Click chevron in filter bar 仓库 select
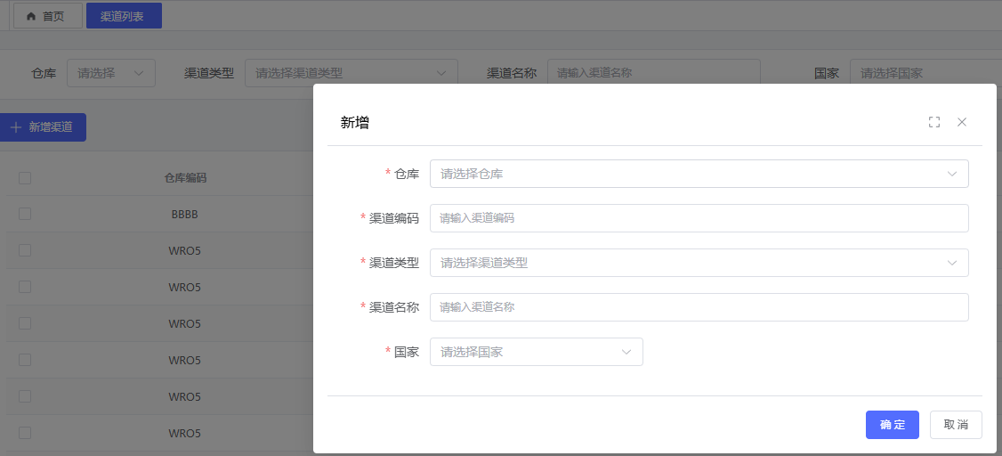The image size is (1002, 456). (x=139, y=73)
